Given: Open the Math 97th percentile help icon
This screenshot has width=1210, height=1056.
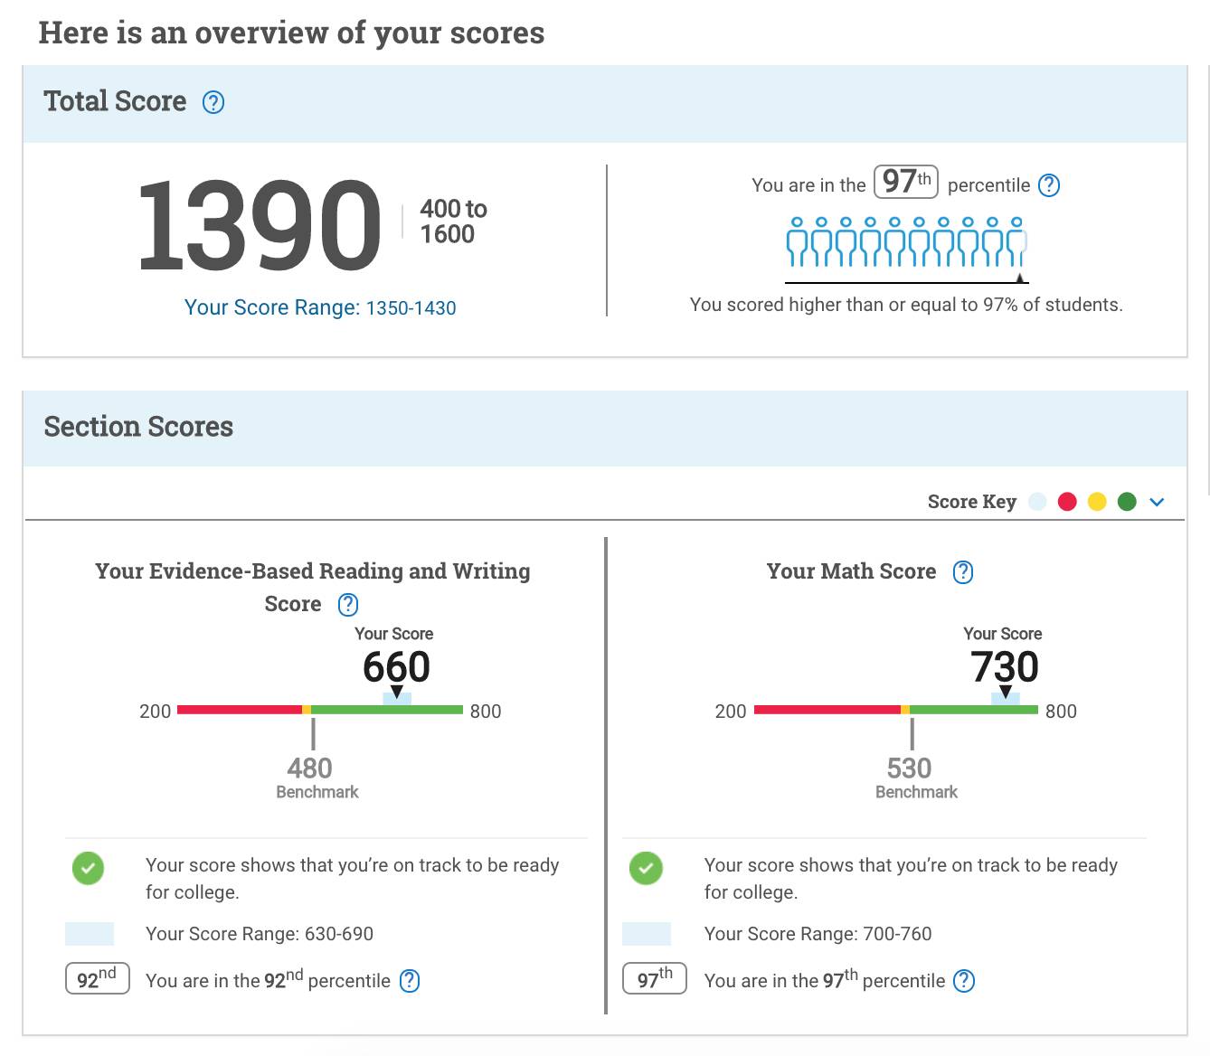Looking at the screenshot, I should (963, 981).
